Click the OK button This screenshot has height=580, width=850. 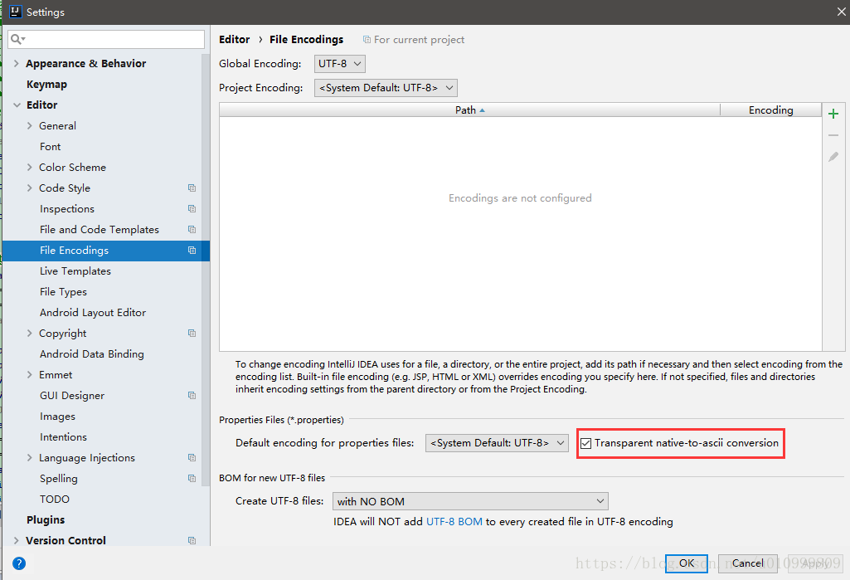[687, 563]
